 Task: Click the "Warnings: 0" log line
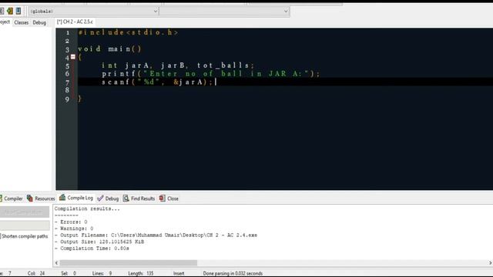74,229
